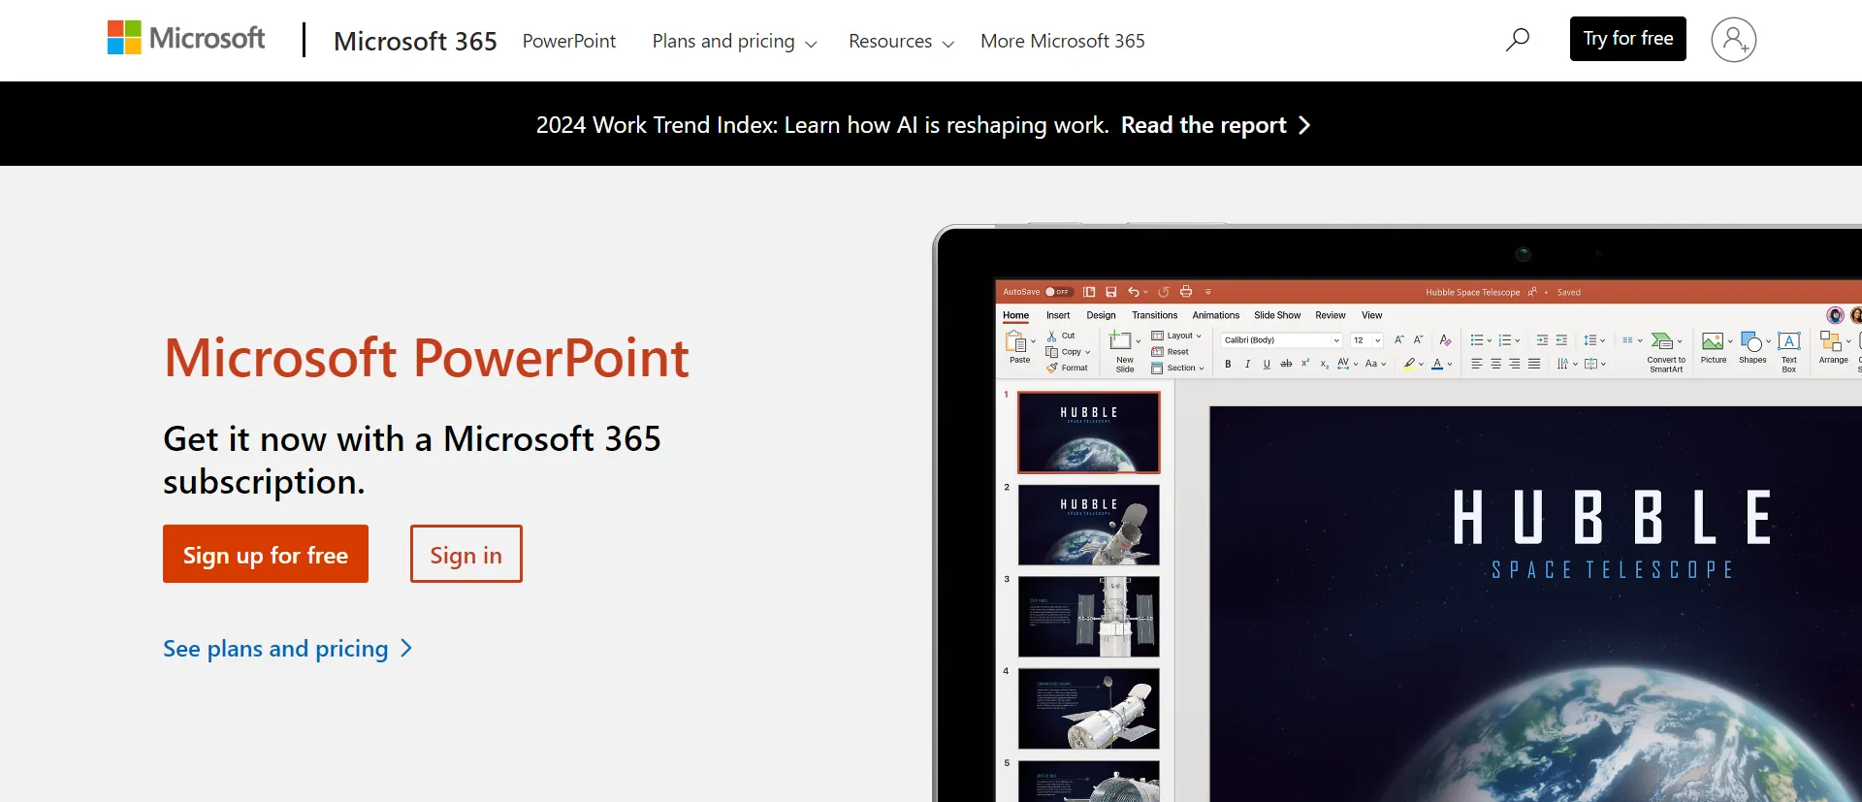Open the site search magnifier

[x=1518, y=40]
